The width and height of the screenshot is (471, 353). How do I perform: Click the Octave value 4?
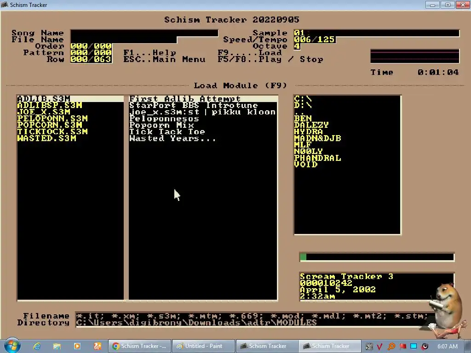[x=297, y=46]
